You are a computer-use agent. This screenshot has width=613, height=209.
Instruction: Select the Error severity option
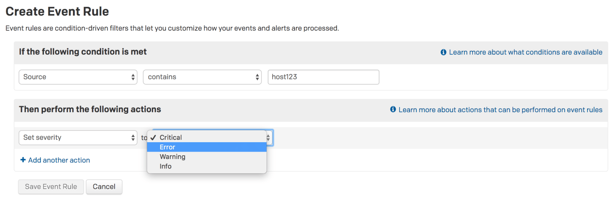(168, 147)
